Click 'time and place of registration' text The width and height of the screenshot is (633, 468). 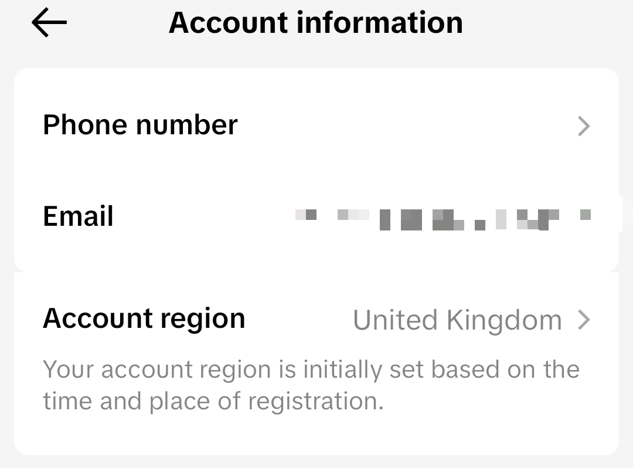coord(213,402)
